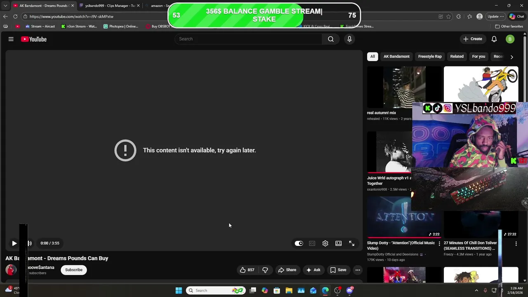528x297 pixels.
Task: Open Microsoft Store from the taskbar
Action: click(277, 290)
